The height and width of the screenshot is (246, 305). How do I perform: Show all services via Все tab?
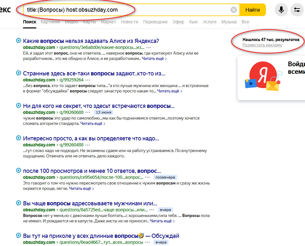245,22
